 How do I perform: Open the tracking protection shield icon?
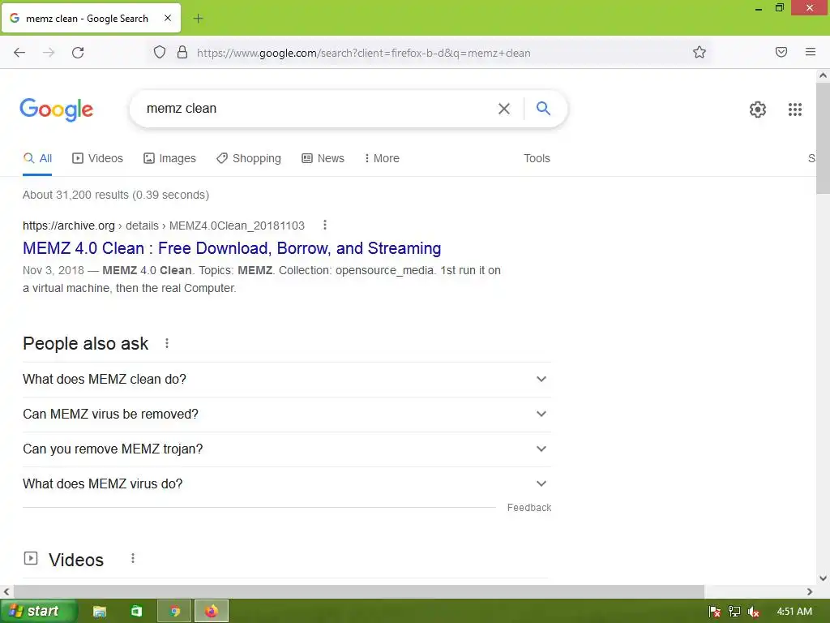pyautogui.click(x=160, y=53)
